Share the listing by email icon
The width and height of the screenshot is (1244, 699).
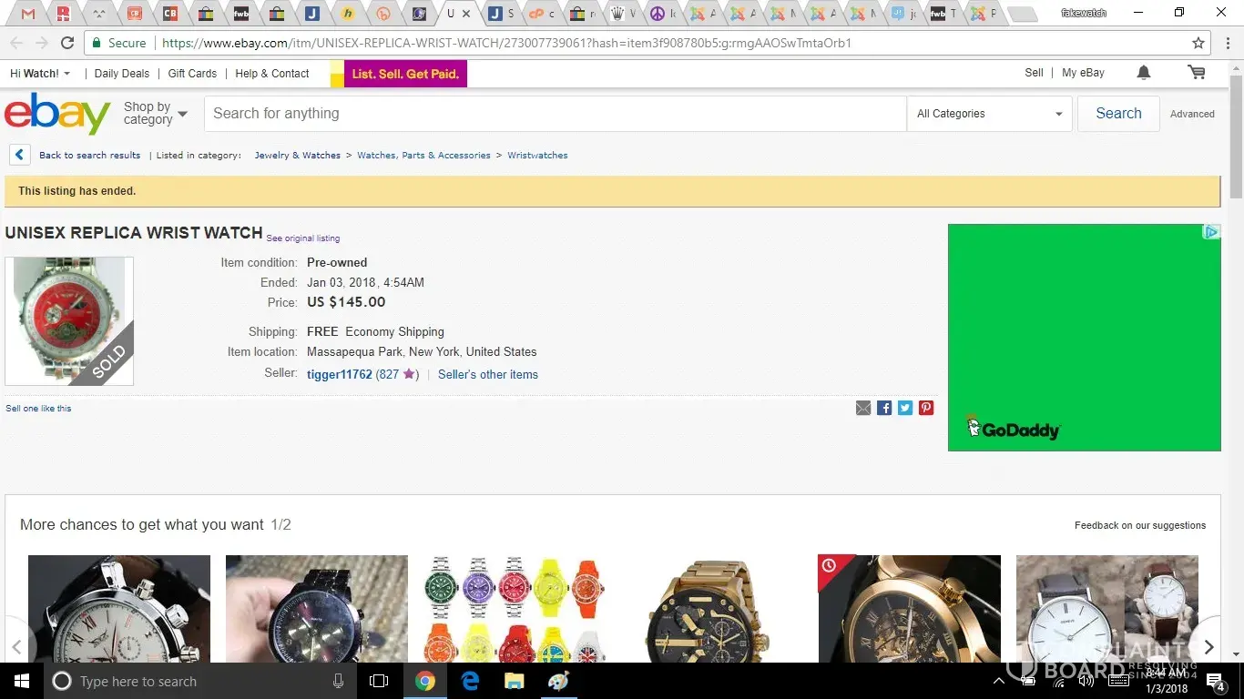point(863,408)
